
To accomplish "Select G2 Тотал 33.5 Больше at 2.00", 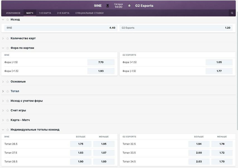I will [x=199, y=153].
